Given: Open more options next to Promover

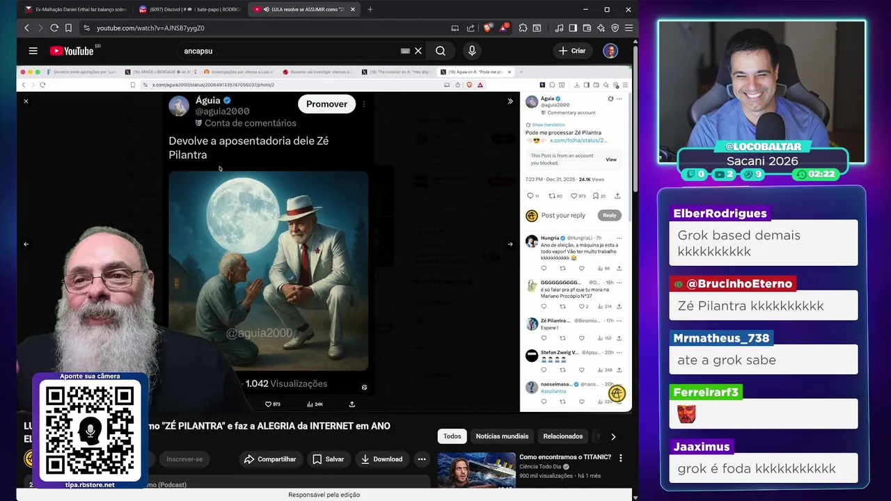Looking at the screenshot, I should [363, 104].
